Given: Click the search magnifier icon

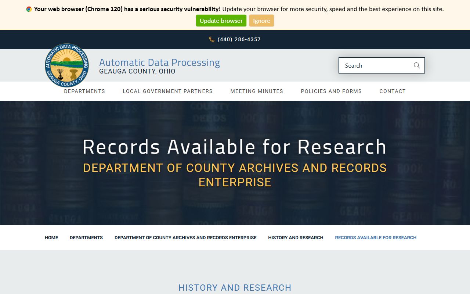Looking at the screenshot, I should [417, 65].
